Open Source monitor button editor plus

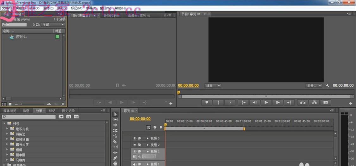coord(171,104)
